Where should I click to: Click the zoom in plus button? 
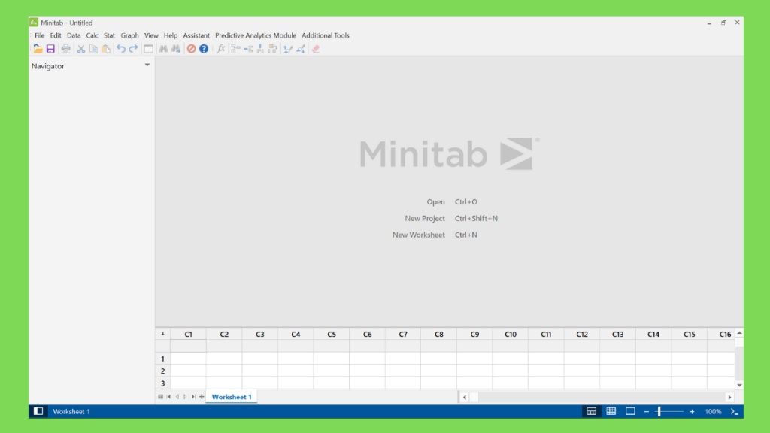(692, 411)
